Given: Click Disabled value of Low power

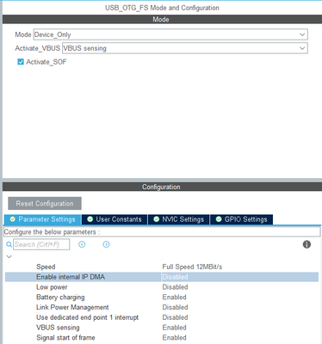Looking at the screenshot, I should click(x=175, y=287).
